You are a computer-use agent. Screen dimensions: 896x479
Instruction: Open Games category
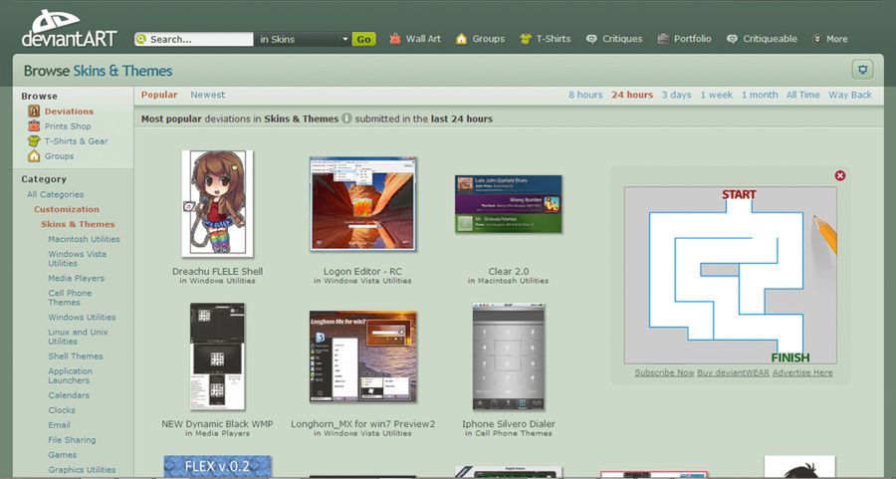click(63, 454)
